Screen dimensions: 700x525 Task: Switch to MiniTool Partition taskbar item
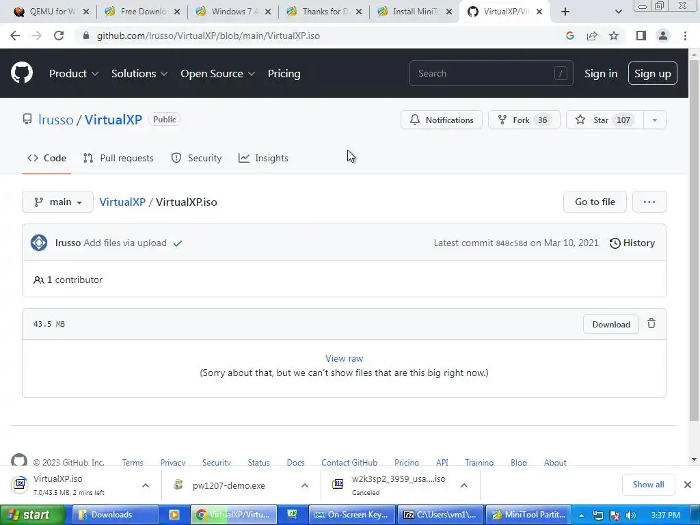click(x=528, y=515)
